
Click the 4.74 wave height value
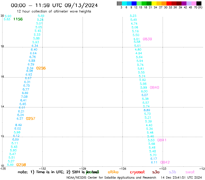click(134, 24)
